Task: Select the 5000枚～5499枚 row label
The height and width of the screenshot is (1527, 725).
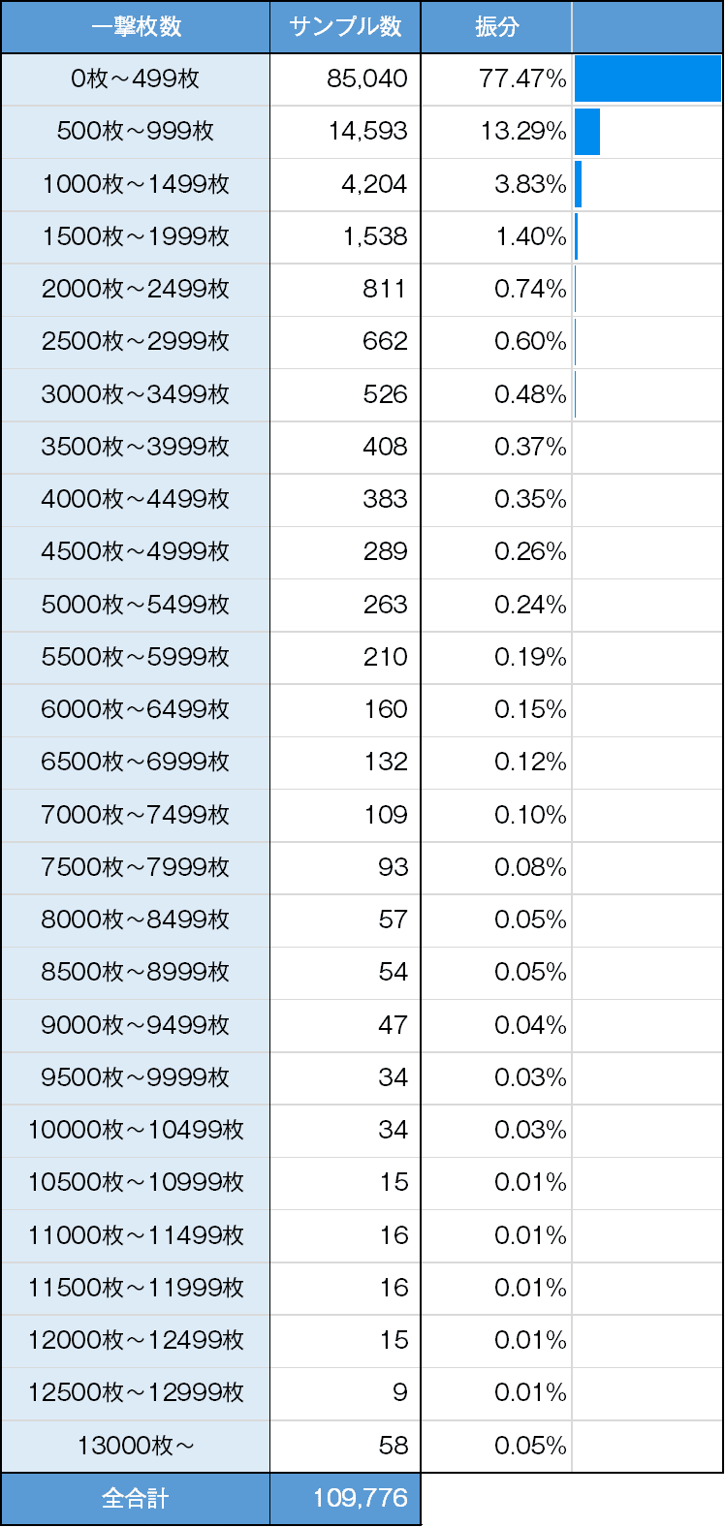Action: point(136,605)
